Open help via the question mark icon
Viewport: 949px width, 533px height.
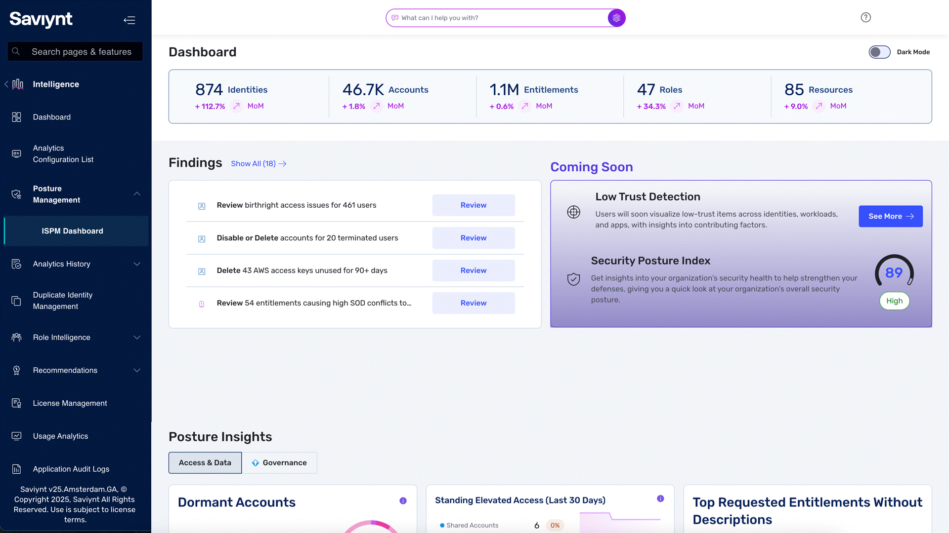865,17
